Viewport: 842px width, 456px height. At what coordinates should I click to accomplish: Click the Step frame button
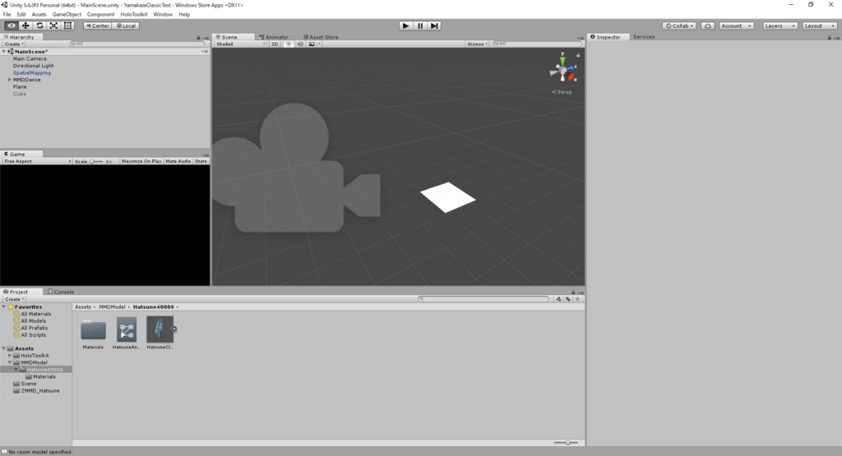click(x=434, y=25)
